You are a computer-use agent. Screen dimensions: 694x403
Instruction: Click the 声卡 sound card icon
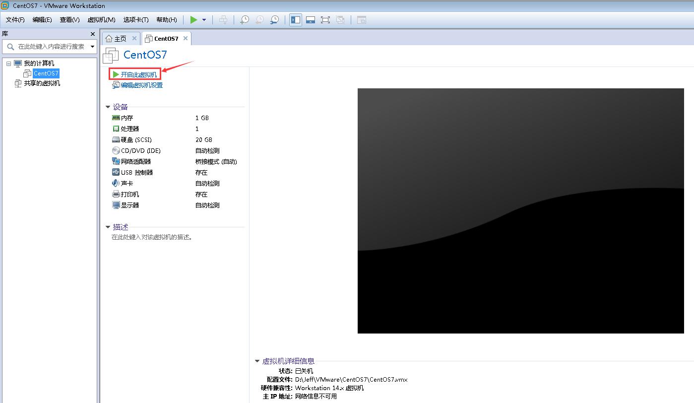pos(116,183)
